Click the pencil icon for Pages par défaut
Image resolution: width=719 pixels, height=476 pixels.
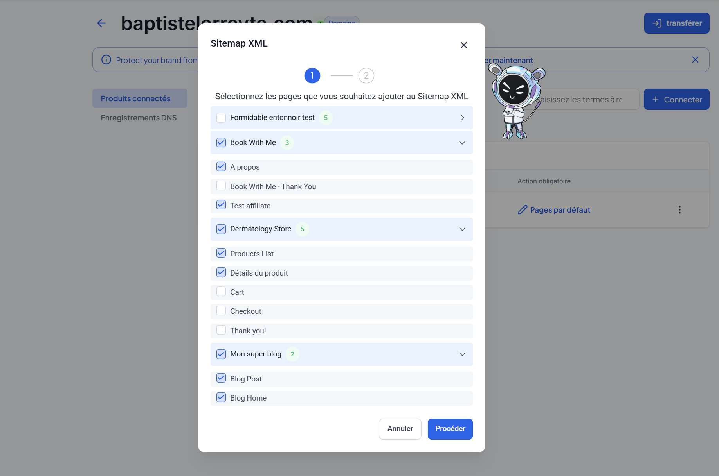tap(523, 210)
